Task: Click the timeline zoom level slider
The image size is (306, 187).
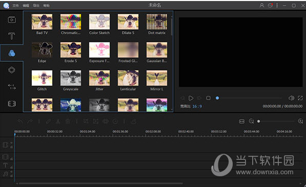Action: click(276, 121)
